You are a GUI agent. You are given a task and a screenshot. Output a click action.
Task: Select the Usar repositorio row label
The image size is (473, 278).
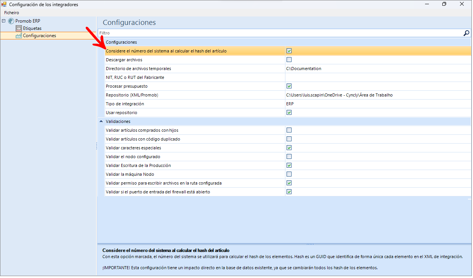[x=122, y=113]
